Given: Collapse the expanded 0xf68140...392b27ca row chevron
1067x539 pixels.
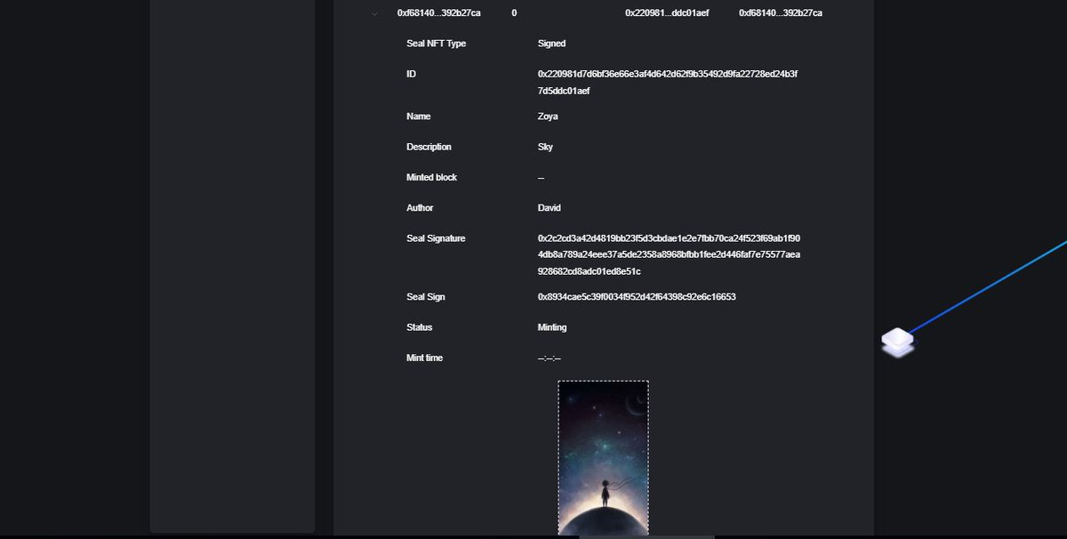Looking at the screenshot, I should click(x=374, y=13).
